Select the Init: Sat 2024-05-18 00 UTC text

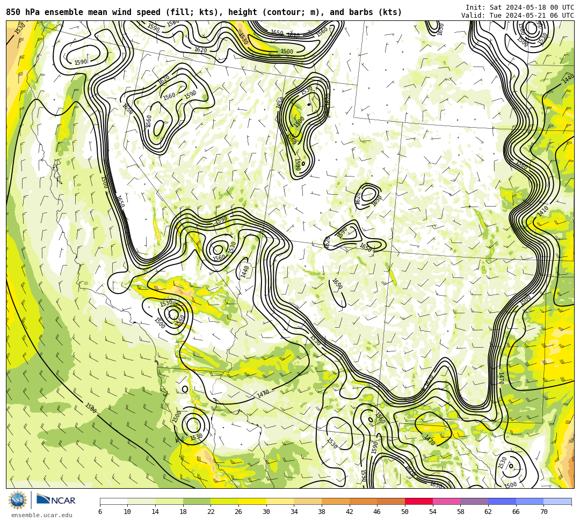pos(520,8)
